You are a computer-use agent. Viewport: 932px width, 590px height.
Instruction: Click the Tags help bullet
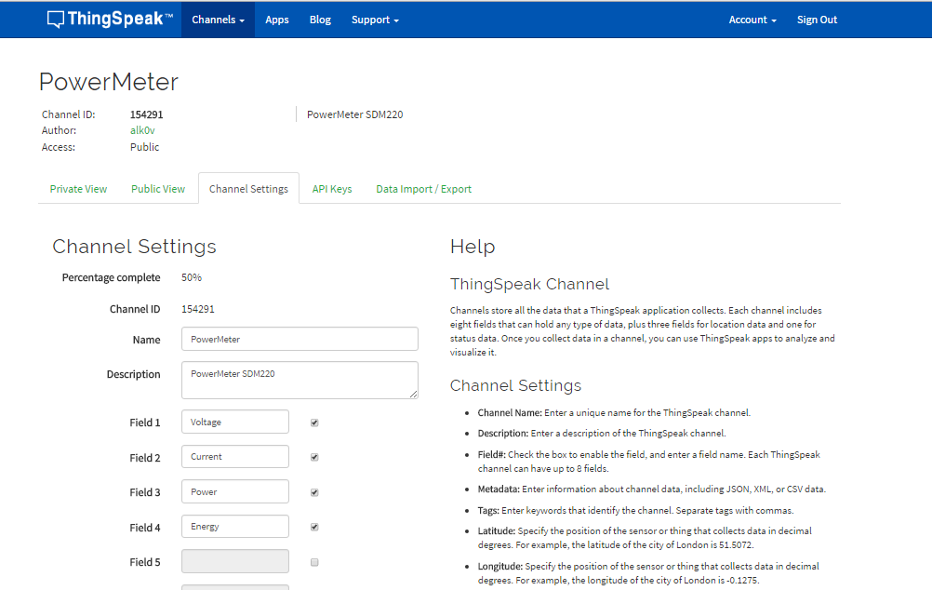click(635, 510)
